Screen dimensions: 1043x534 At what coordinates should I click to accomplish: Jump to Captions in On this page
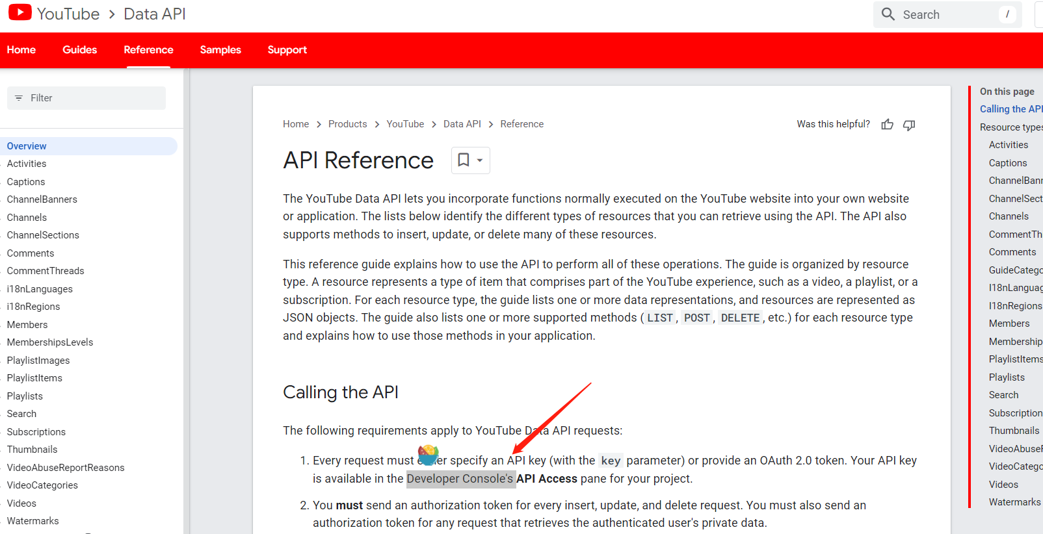[1008, 163]
